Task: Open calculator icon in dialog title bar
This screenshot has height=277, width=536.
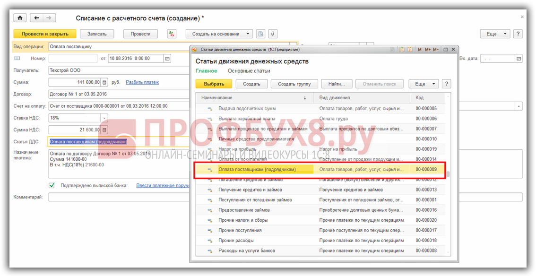Action: click(x=402, y=50)
